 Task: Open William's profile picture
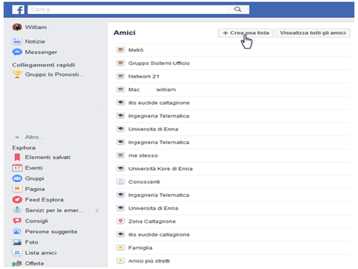pyautogui.click(x=17, y=27)
